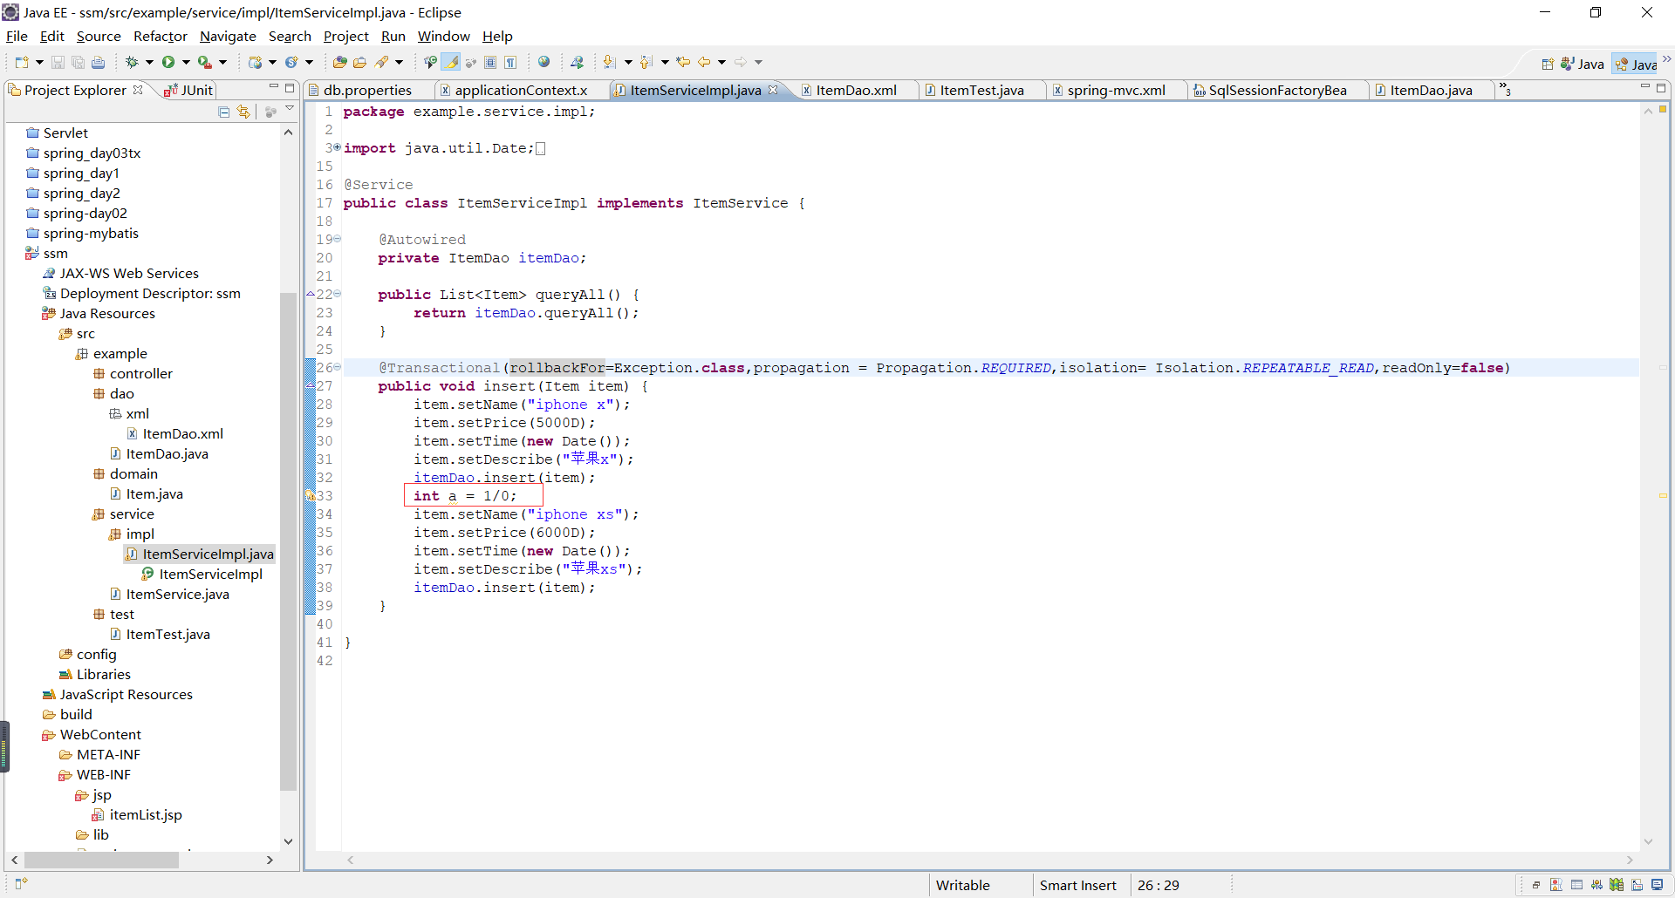Open Project Explorer view menu triangle
The width and height of the screenshot is (1675, 898).
(290, 109)
